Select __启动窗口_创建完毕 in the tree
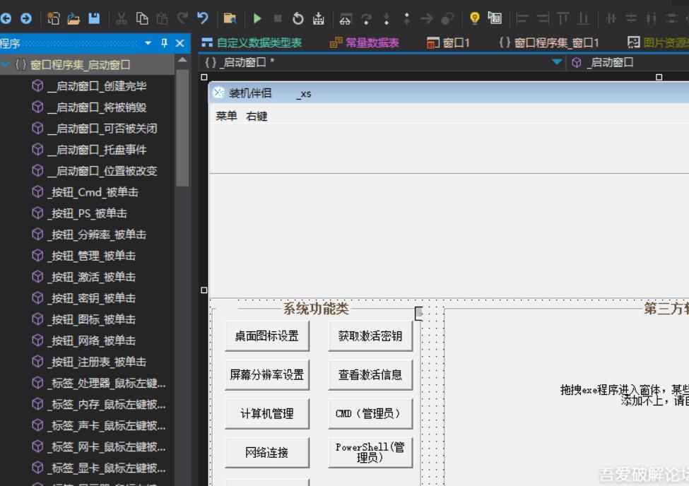Viewport: 689px width, 486px height. click(97, 85)
